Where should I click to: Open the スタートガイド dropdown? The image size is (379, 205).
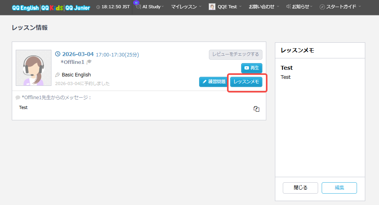click(340, 7)
